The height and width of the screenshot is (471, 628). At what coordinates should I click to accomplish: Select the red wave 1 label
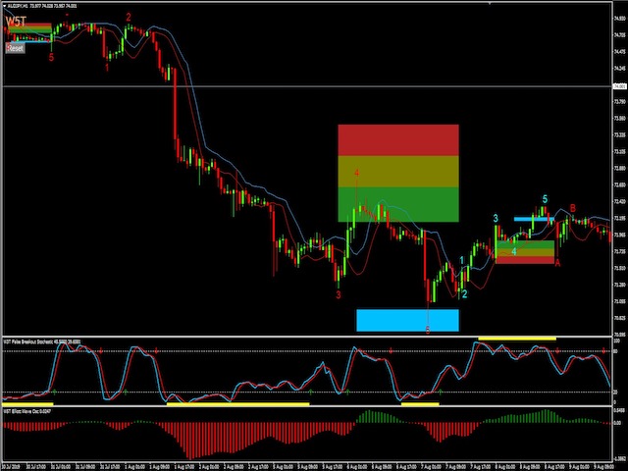(107, 68)
